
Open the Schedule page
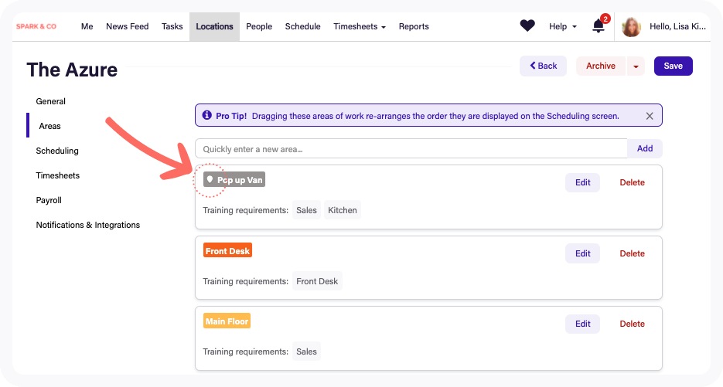pyautogui.click(x=302, y=27)
